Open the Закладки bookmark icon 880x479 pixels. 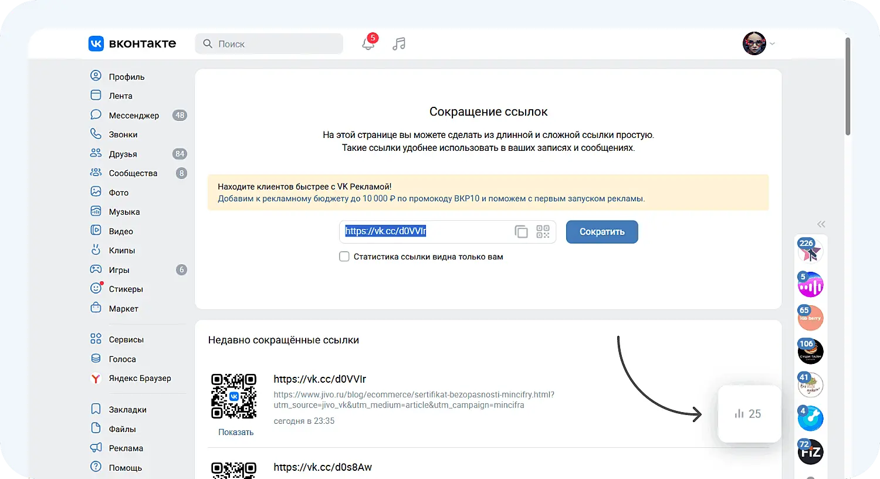tap(96, 409)
